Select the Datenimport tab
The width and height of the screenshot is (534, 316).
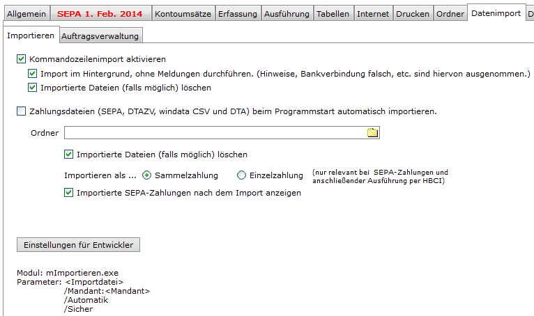496,13
